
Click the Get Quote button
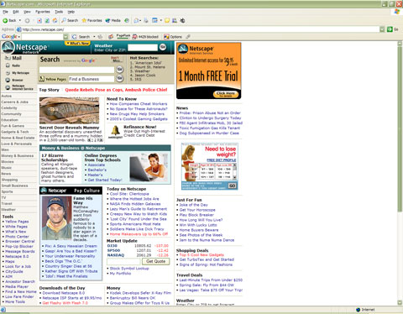pyautogui.click(x=156, y=261)
